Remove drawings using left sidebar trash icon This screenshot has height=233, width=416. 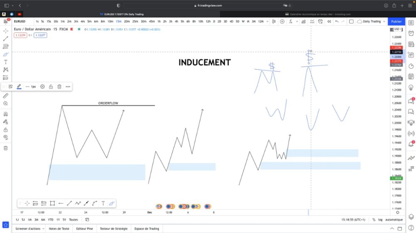point(5,148)
